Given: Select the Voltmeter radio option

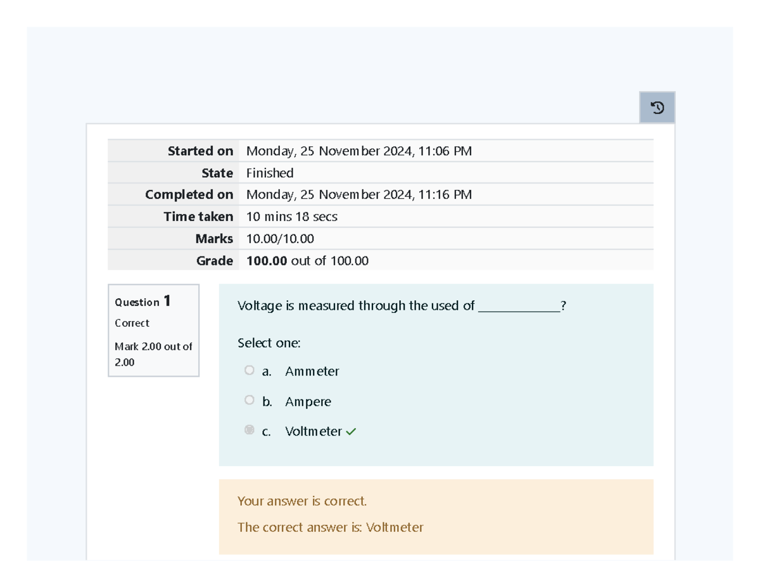Looking at the screenshot, I should click(249, 430).
